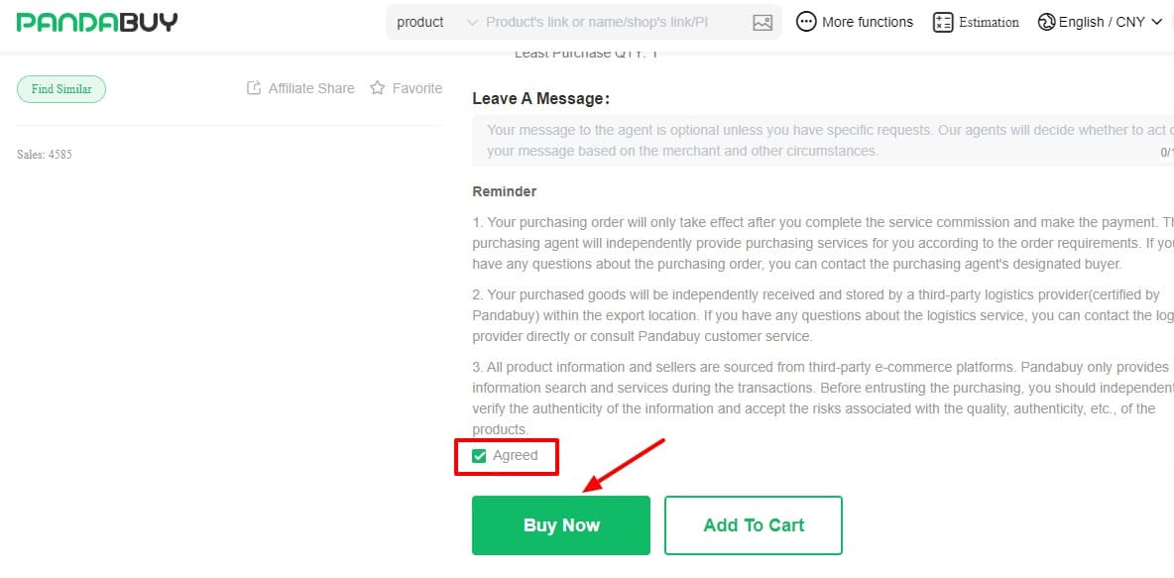Click the More functions ellipsis icon
Viewport: 1174px width, 578px height.
click(807, 22)
